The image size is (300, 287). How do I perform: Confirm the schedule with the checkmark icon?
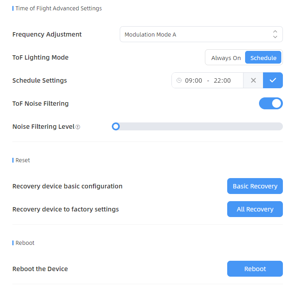point(273,80)
